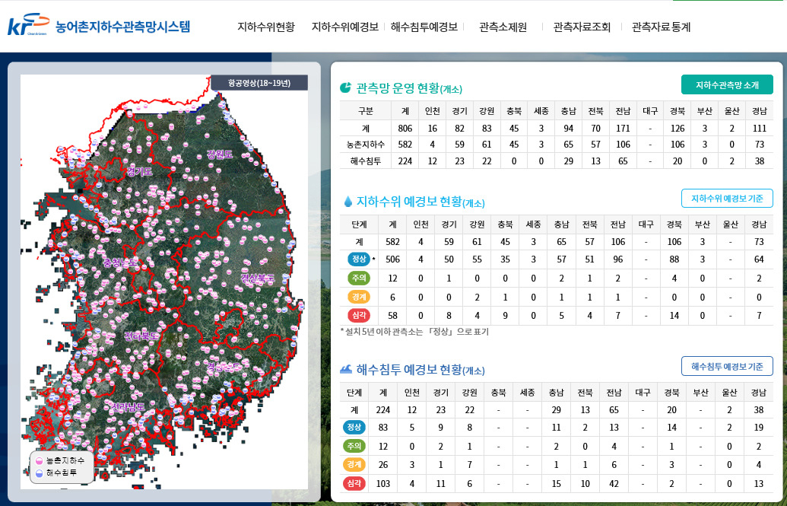
Task: Click the 항공영상(18~19년) map label
Action: click(259, 83)
